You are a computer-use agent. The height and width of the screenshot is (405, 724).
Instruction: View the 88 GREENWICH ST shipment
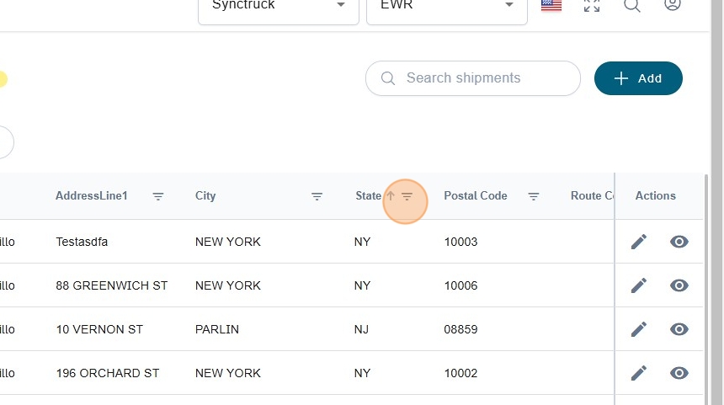click(x=679, y=285)
